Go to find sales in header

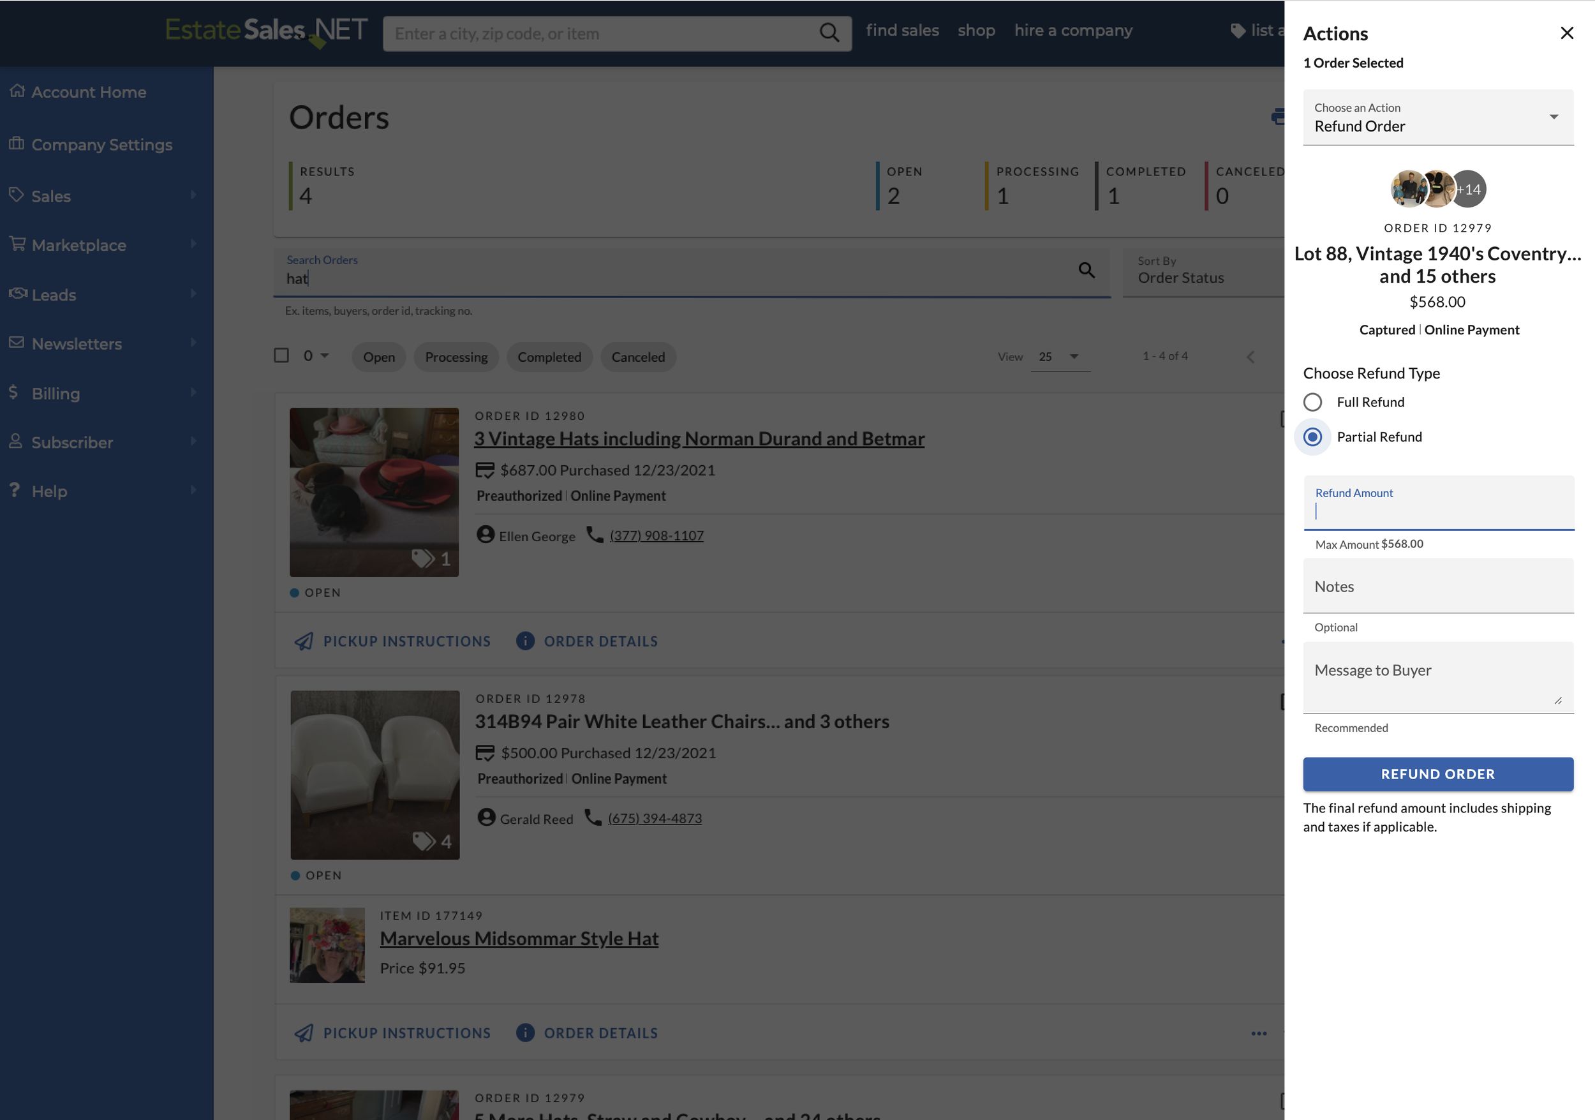pyautogui.click(x=901, y=31)
